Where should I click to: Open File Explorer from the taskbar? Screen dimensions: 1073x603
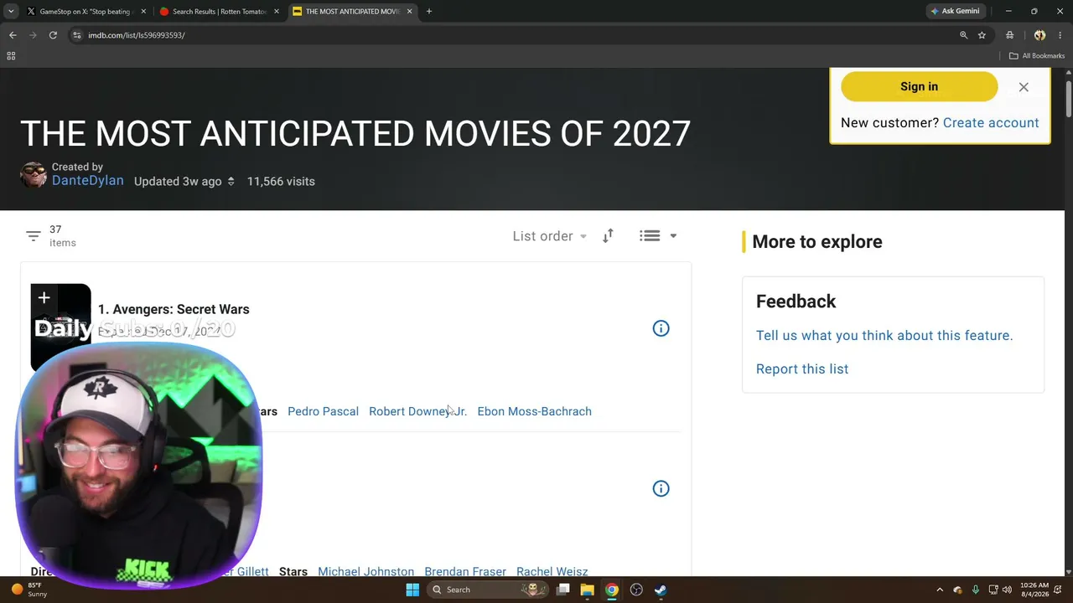point(588,590)
